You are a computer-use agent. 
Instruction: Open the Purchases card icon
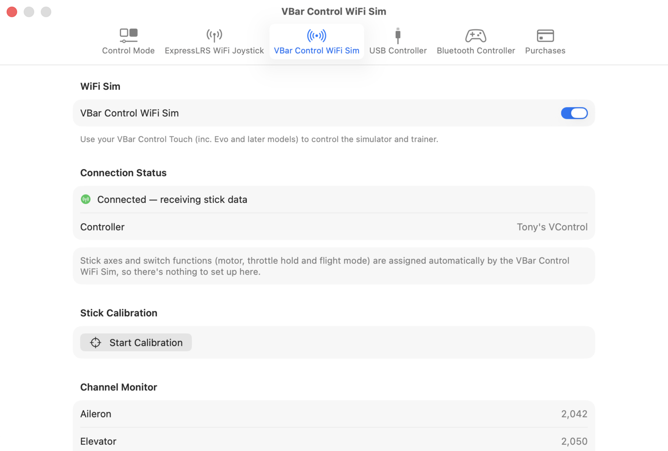[545, 35]
